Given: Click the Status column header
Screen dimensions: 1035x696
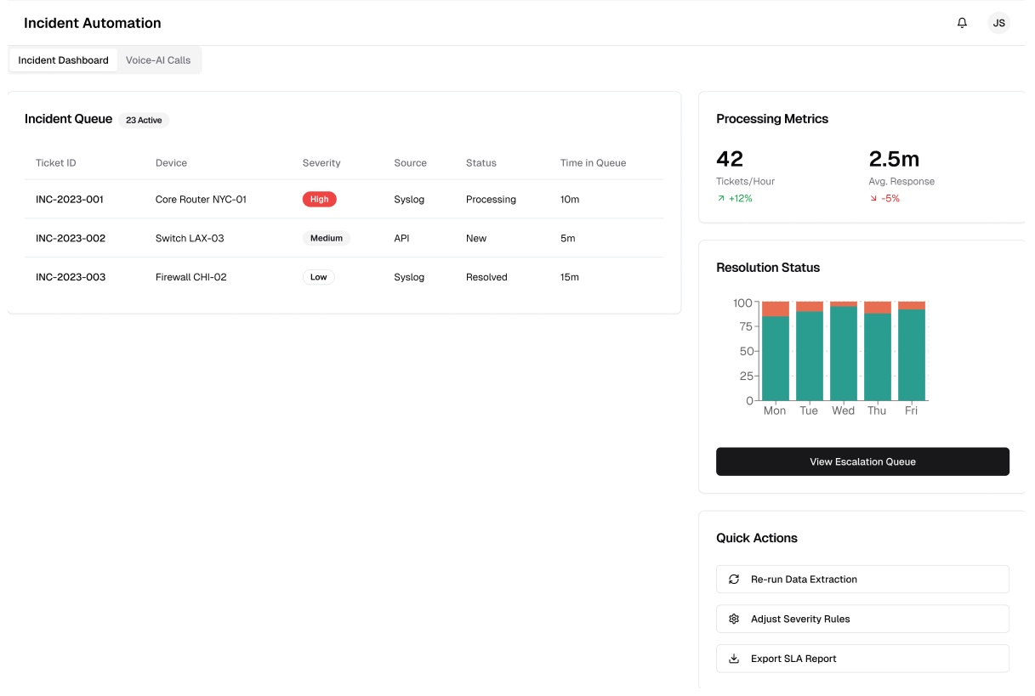Looking at the screenshot, I should pyautogui.click(x=481, y=163).
